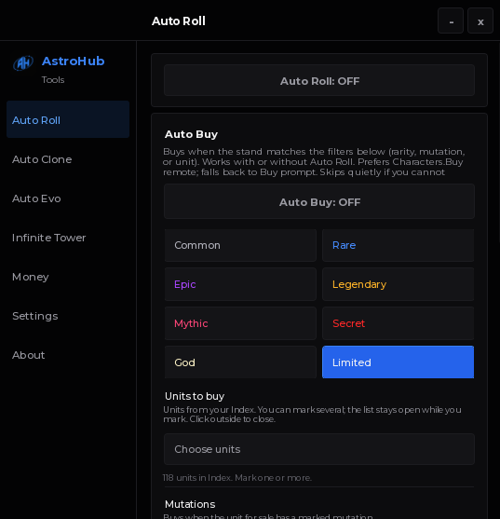Screen dimensions: 500x519
Task: Switch to the Auto Clone tab
Action: point(68,159)
